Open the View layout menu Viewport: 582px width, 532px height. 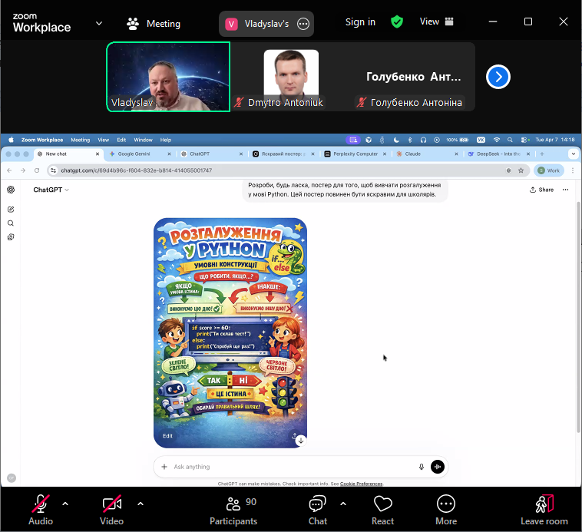coord(436,22)
